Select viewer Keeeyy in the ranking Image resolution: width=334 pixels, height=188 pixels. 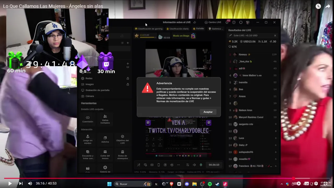pyautogui.click(x=252, y=55)
